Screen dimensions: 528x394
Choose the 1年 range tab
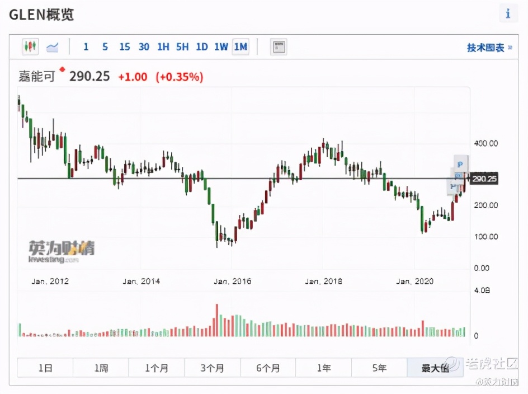(324, 368)
